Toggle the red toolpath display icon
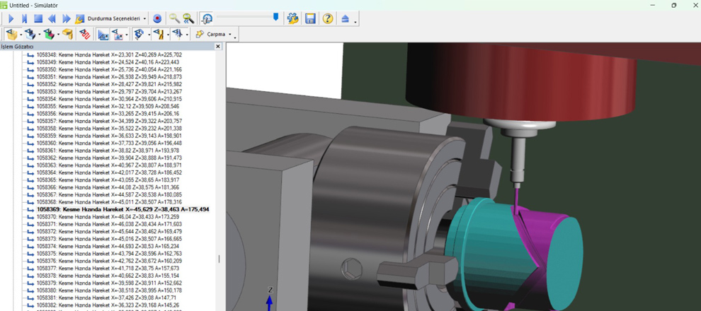The width and height of the screenshot is (701, 311). point(85,34)
